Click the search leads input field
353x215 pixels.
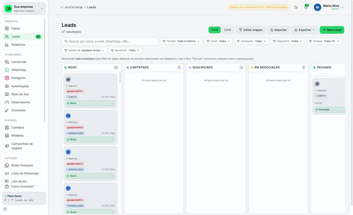[x=110, y=41]
